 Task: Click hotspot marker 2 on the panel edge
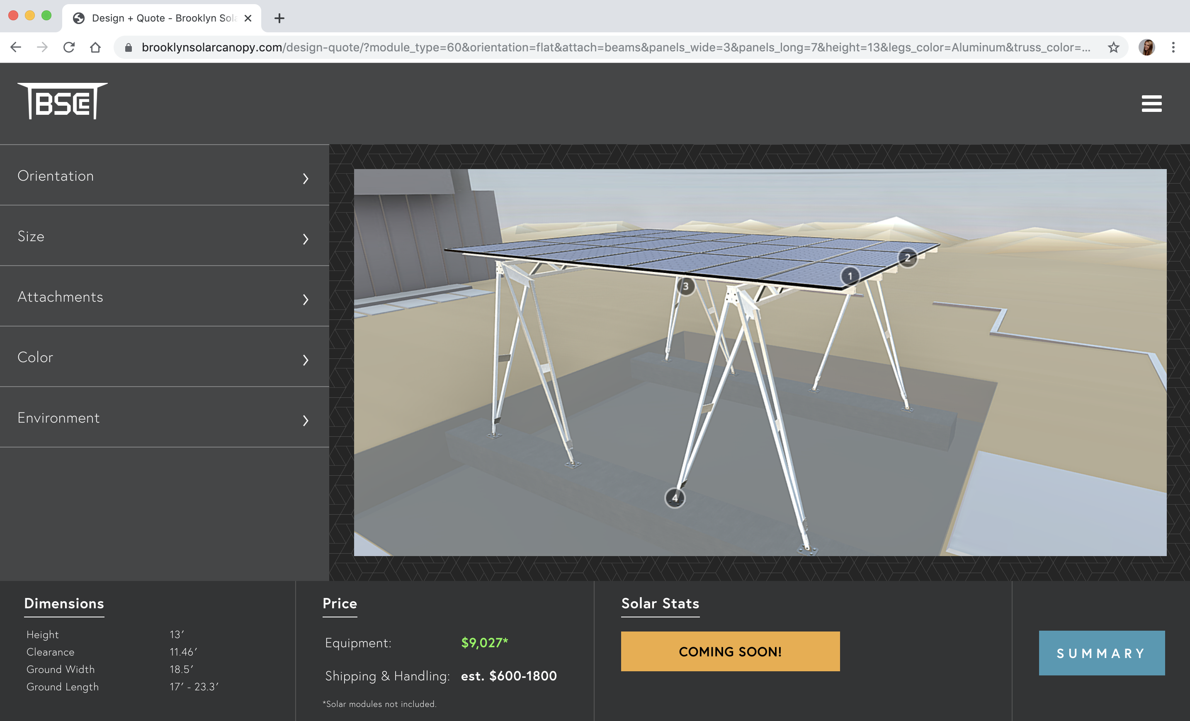[908, 258]
